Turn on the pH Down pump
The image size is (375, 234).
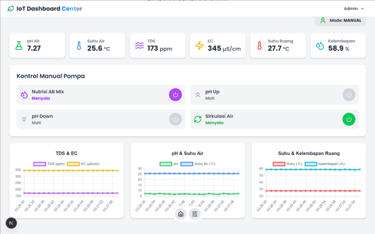coord(175,119)
